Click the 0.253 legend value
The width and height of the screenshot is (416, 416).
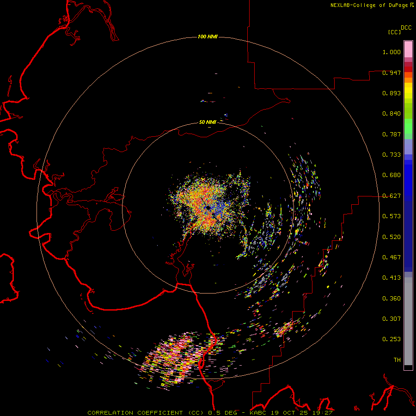392,339
